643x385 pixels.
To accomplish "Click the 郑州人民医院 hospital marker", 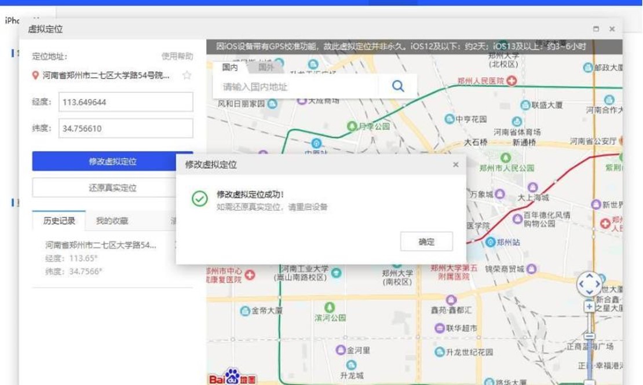I will [512, 81].
